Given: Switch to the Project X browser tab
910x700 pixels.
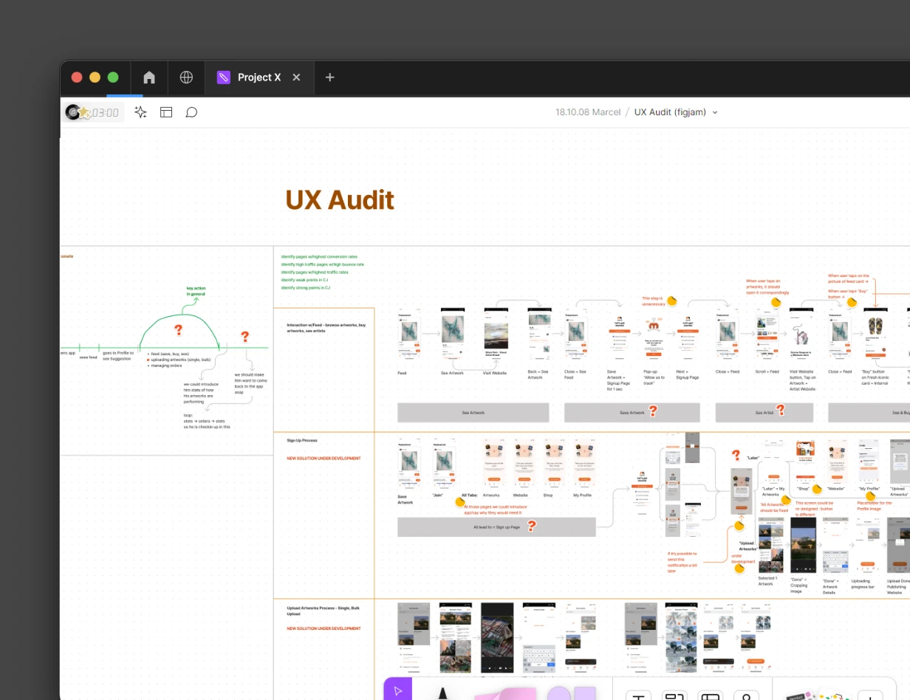Looking at the screenshot, I should click(260, 78).
